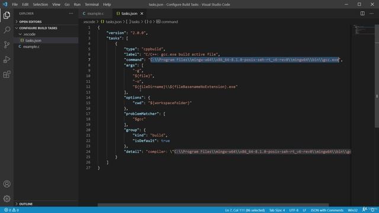Image resolution: width=379 pixels, height=213 pixels.
Task: Close the tasks.json tab
Action: [x=142, y=14]
